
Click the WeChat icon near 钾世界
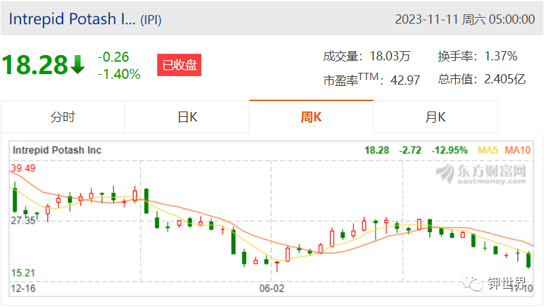472,283
